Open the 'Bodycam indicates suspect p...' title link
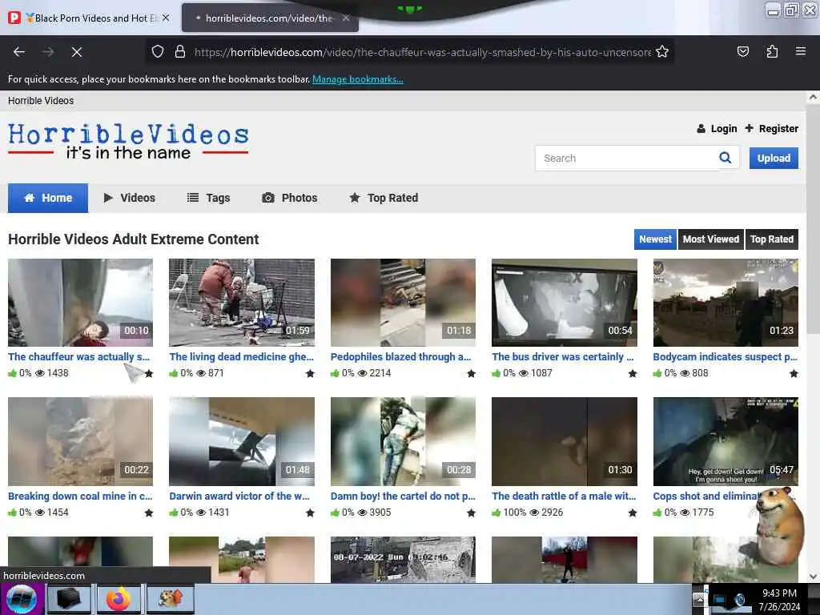The width and height of the screenshot is (820, 615). [725, 356]
